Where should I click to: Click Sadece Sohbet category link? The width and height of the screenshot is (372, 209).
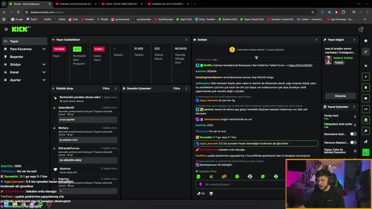pos(343,58)
